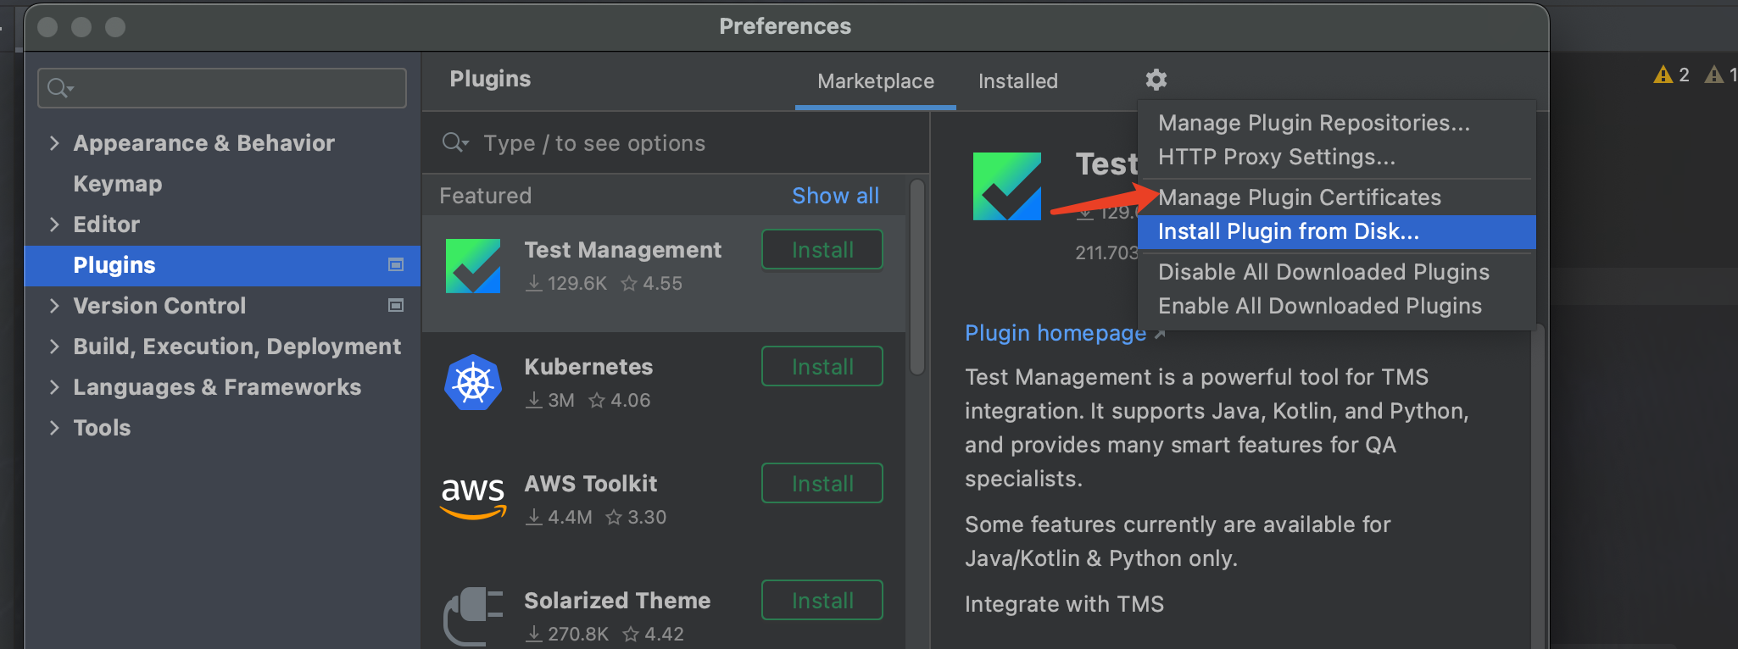
Task: Open the Plugin homepage link
Action: pyautogui.click(x=1056, y=334)
